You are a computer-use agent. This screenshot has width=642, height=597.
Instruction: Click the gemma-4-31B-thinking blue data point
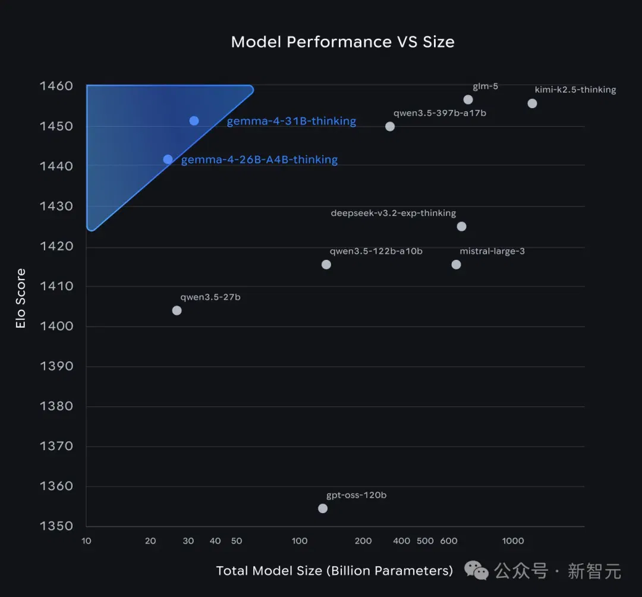tap(194, 121)
